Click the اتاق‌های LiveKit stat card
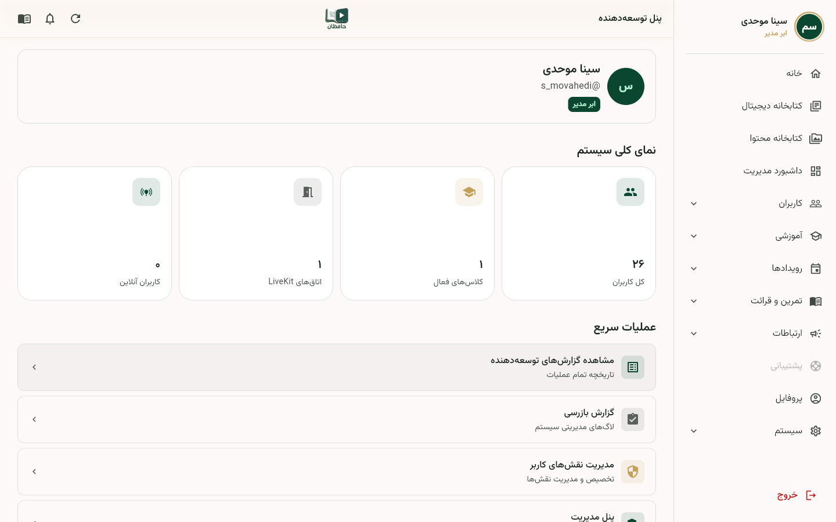This screenshot has height=522, width=836. (x=256, y=234)
